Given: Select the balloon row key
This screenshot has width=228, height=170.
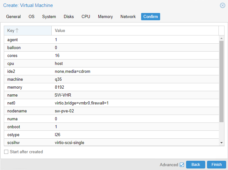Looking at the screenshot, I should (x=14, y=47).
